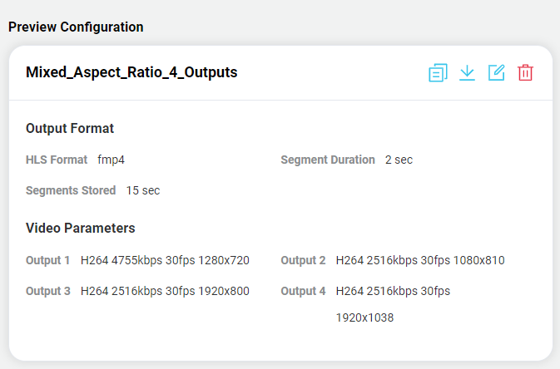This screenshot has width=560, height=369.
Task: Click the download configuration icon
Action: tap(467, 73)
